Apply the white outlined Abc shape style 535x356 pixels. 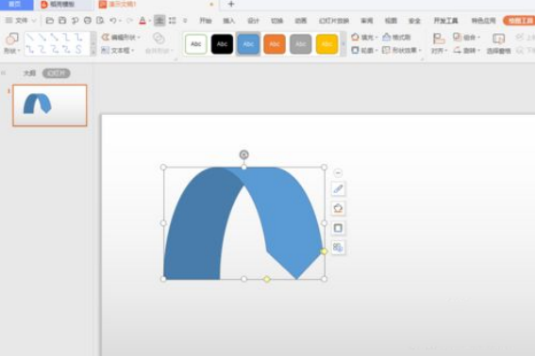pos(196,44)
